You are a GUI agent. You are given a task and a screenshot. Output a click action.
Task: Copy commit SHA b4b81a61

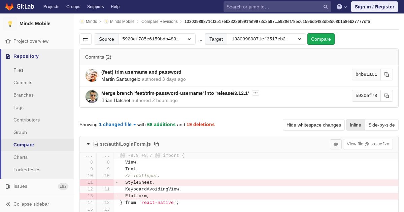point(386,74)
